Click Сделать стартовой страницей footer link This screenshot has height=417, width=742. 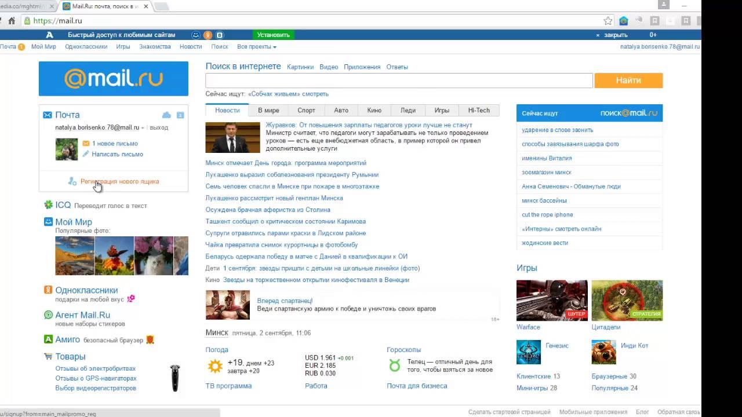click(509, 412)
